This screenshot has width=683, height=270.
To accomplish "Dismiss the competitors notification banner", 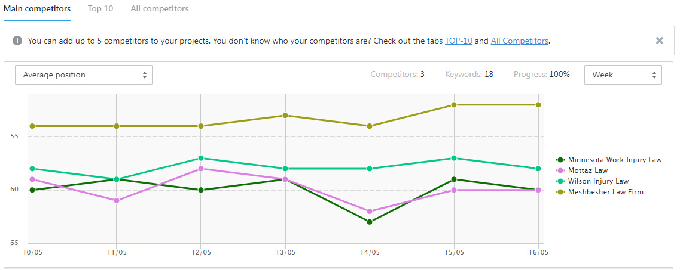I will (660, 41).
